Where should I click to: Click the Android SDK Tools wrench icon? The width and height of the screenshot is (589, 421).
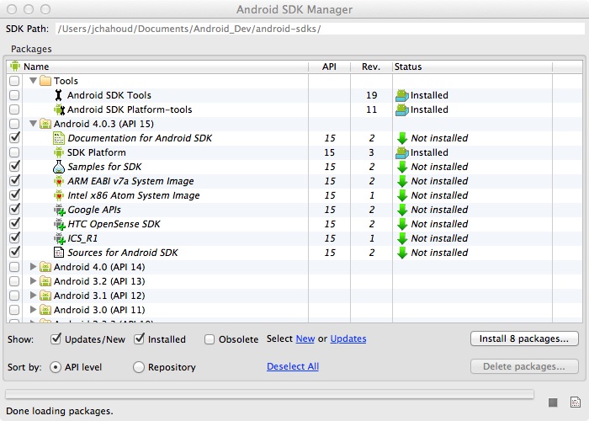point(58,95)
